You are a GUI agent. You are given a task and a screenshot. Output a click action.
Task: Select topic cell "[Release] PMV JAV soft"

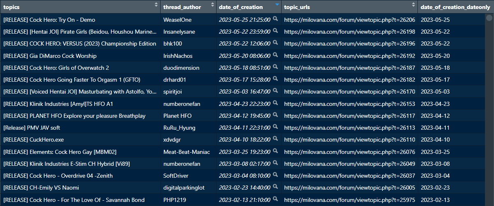pos(80,128)
